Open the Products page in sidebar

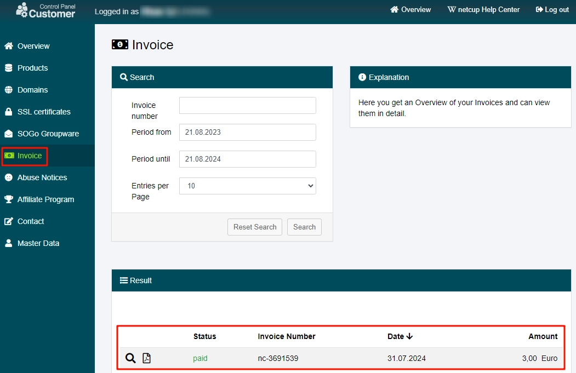pos(32,68)
